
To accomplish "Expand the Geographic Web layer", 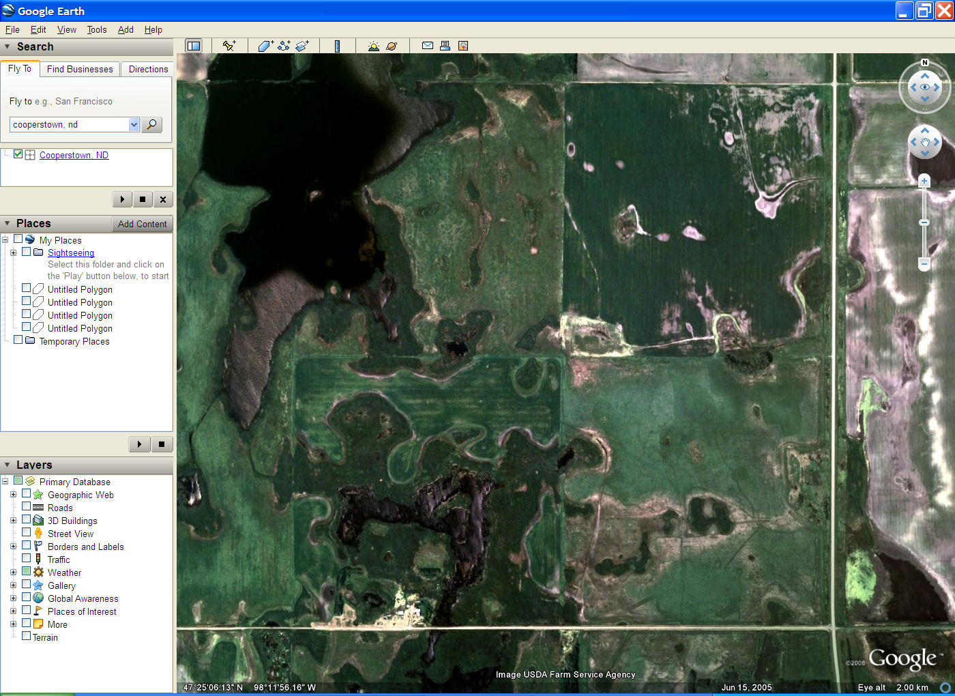I will pyautogui.click(x=13, y=494).
